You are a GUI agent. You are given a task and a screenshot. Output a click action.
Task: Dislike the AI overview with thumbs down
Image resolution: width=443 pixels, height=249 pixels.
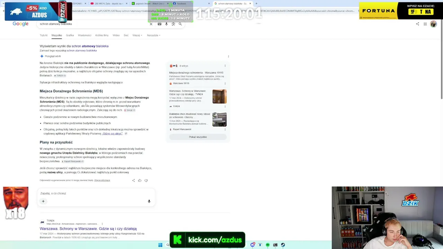tap(146, 180)
